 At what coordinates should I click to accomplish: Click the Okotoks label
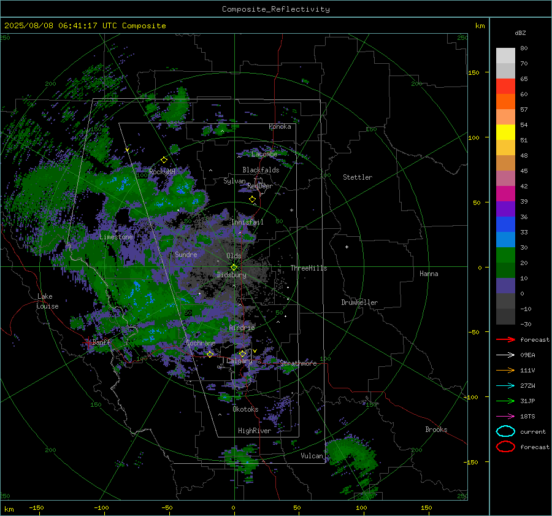(245, 409)
